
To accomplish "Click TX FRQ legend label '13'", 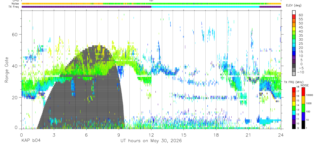I will click(x=298, y=110).
